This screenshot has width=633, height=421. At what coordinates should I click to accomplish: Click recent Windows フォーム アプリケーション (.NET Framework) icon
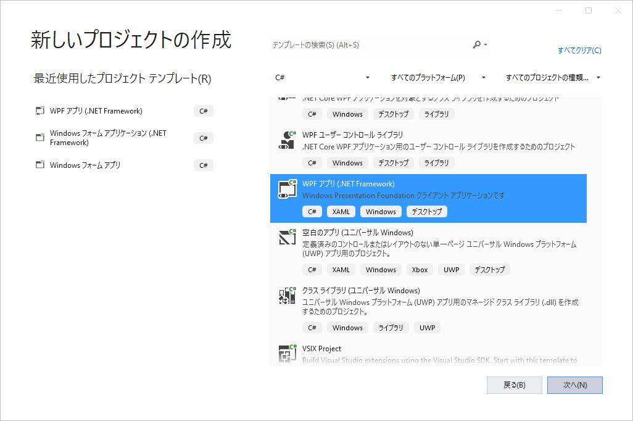(x=40, y=138)
